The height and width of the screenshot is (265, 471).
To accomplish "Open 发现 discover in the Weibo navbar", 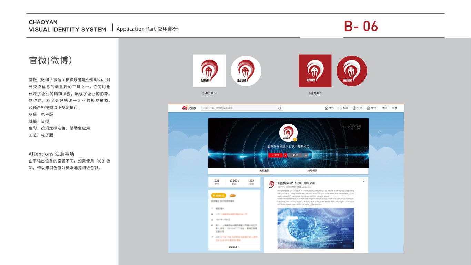I will (357, 108).
